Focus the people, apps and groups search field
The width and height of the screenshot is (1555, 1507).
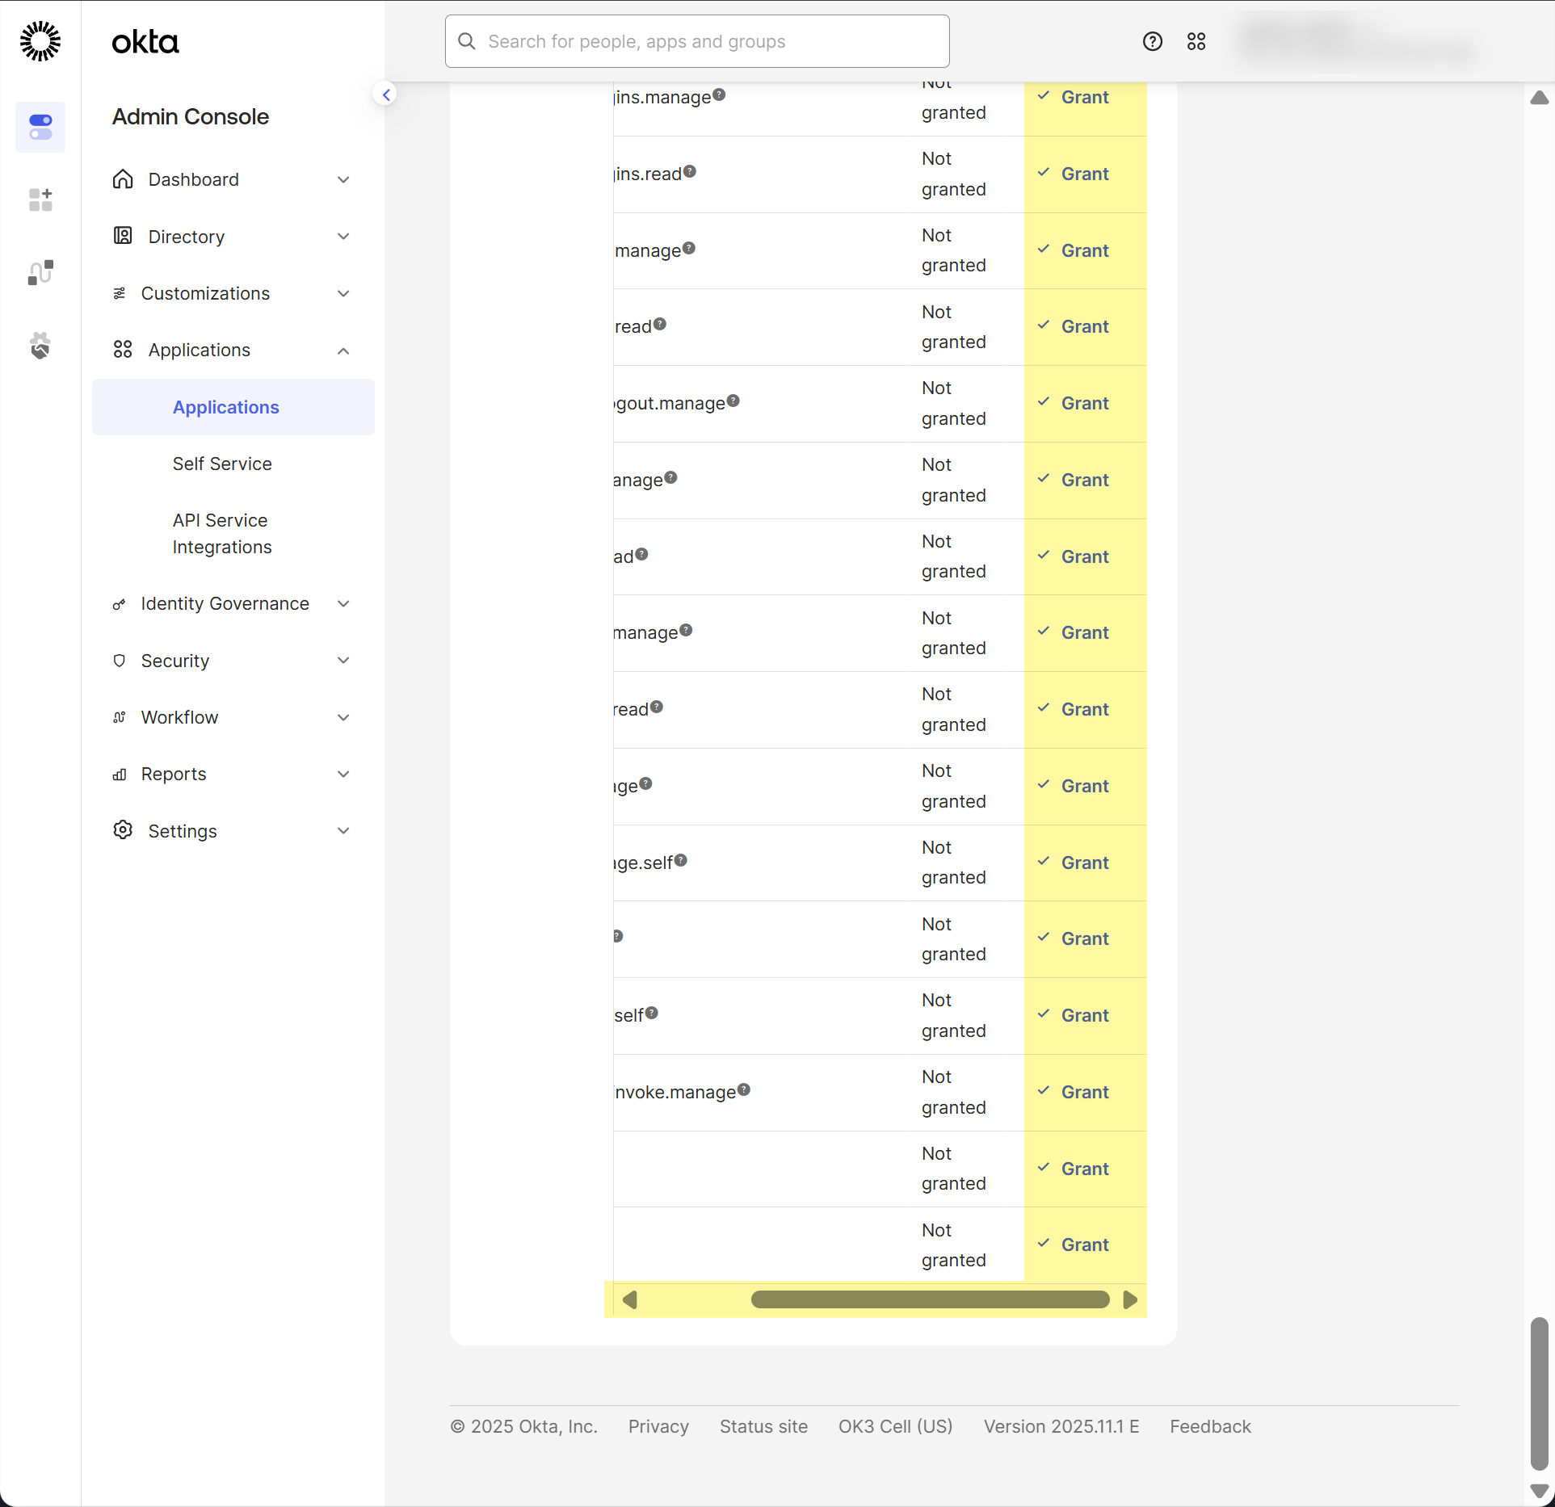(x=697, y=41)
